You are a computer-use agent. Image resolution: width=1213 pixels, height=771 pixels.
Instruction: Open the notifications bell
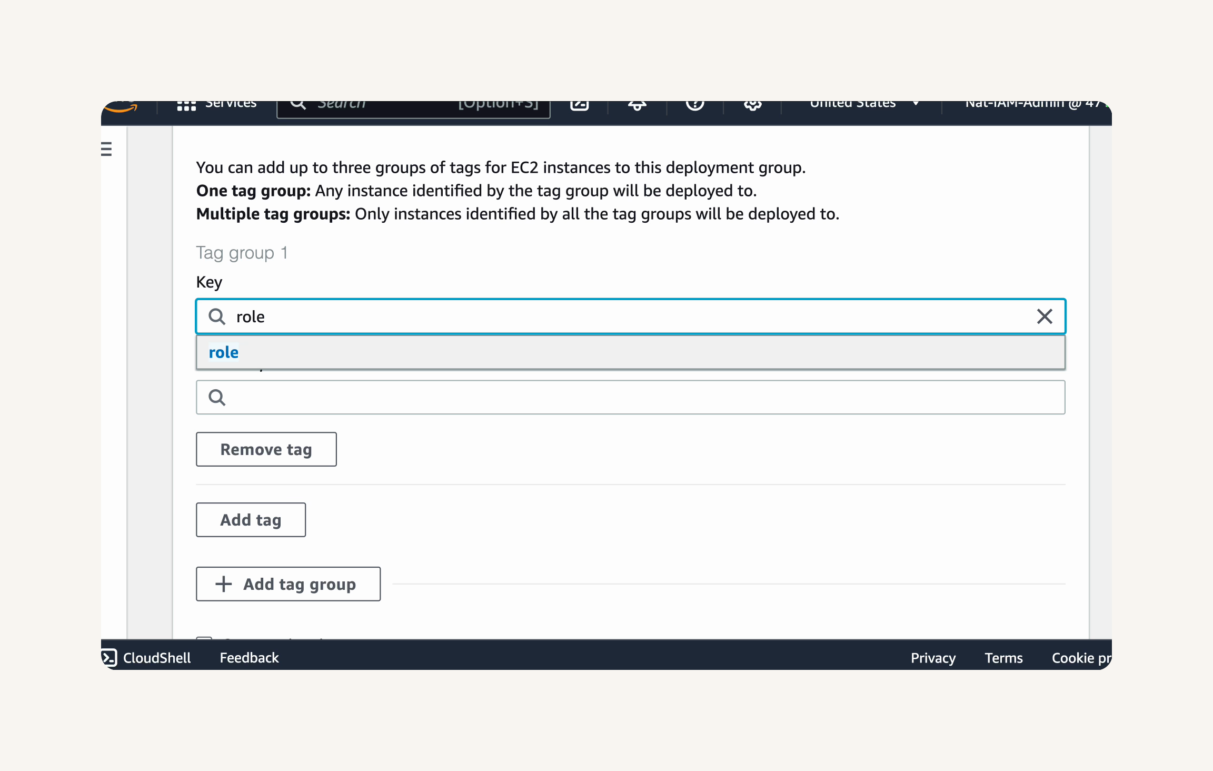tap(637, 105)
